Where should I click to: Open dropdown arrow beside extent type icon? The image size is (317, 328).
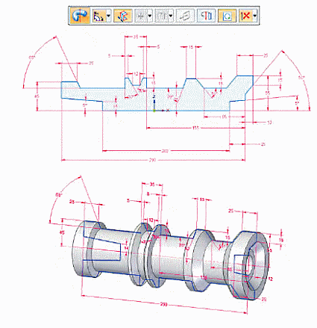pos(171,16)
